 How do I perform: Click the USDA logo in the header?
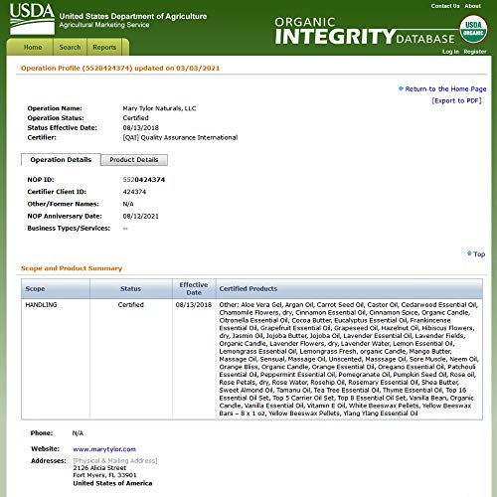(32, 19)
